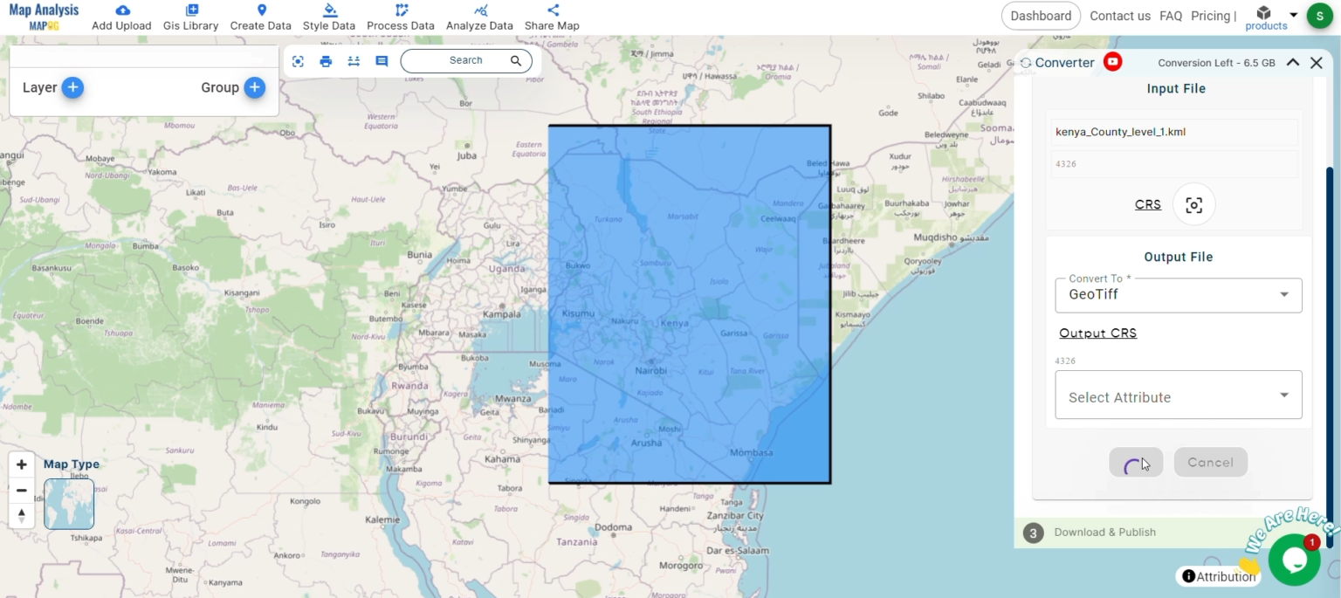Print the current map
Image resolution: width=1341 pixels, height=598 pixels.
point(326,61)
